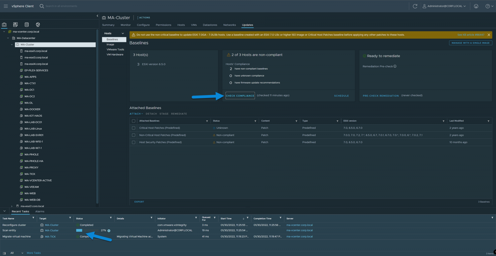Click PRE-CHECK REMEDIATION button
Screen dimensions: 496x256
pyautogui.click(x=381, y=96)
